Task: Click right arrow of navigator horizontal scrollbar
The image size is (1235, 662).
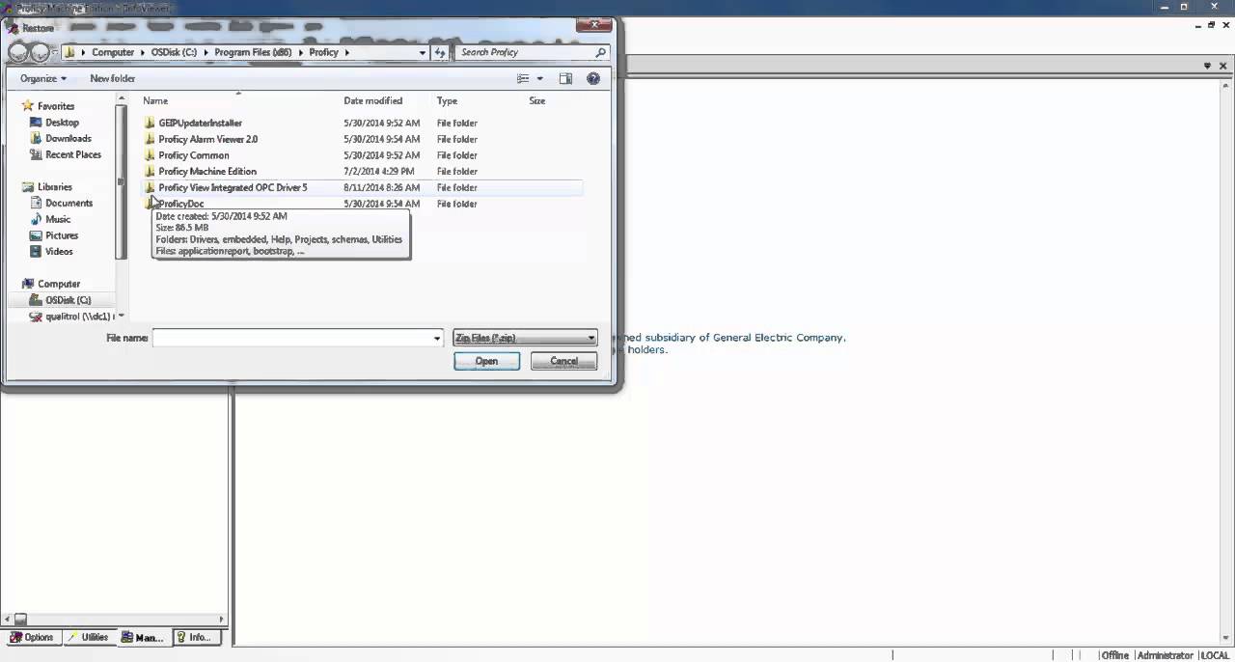Action: pyautogui.click(x=222, y=620)
